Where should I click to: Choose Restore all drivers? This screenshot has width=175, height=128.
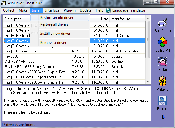[60, 24]
